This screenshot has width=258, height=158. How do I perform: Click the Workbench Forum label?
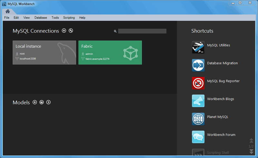click(221, 135)
